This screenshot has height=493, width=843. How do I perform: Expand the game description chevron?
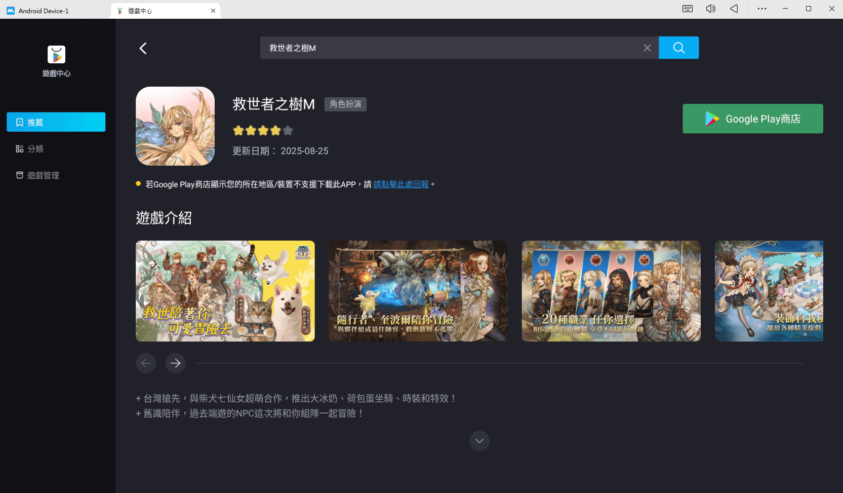point(479,441)
